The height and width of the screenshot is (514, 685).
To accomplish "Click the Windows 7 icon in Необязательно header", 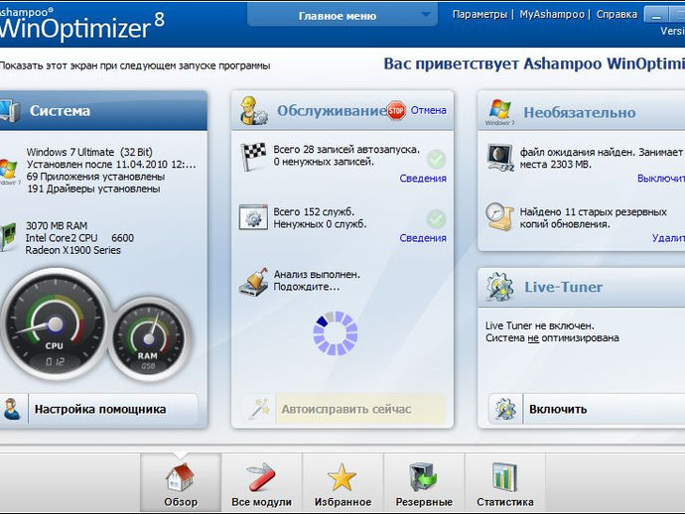I will pos(499,112).
